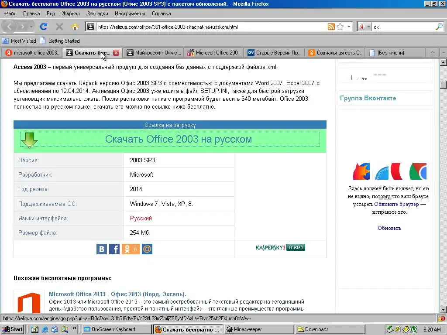Open the search engine selector dropdown

click(368, 27)
